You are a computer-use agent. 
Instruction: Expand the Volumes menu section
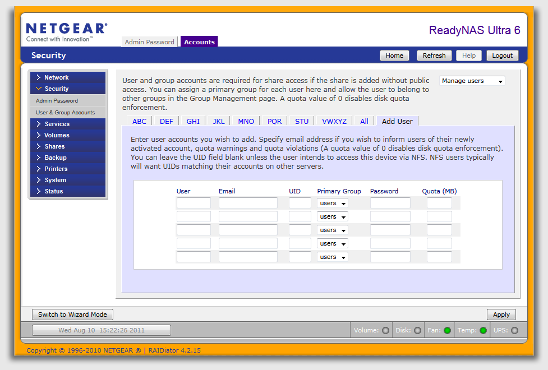[x=68, y=135]
